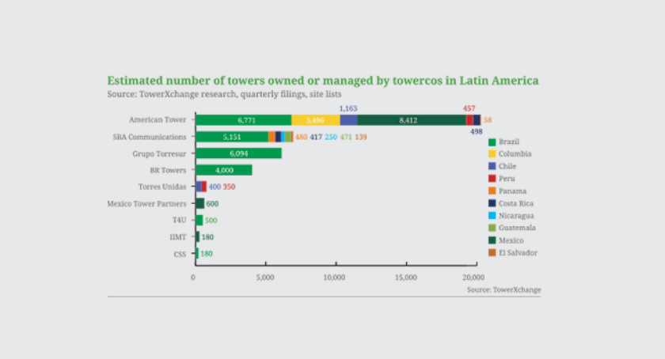Click the BR Towers axis label
Screen dimensions: 665x359
[168, 170]
